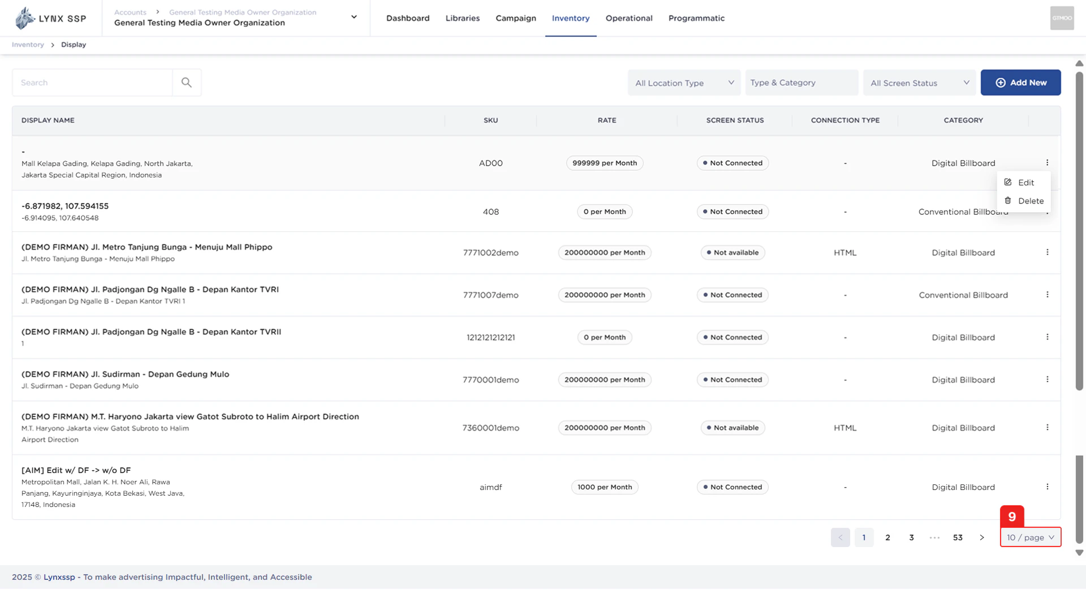Switch to the Campaign menu item
This screenshot has height=590, width=1086.
[x=515, y=18]
